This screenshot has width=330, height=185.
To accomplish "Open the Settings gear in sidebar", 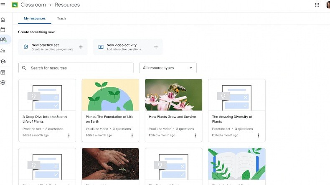I will click(x=3, y=82).
